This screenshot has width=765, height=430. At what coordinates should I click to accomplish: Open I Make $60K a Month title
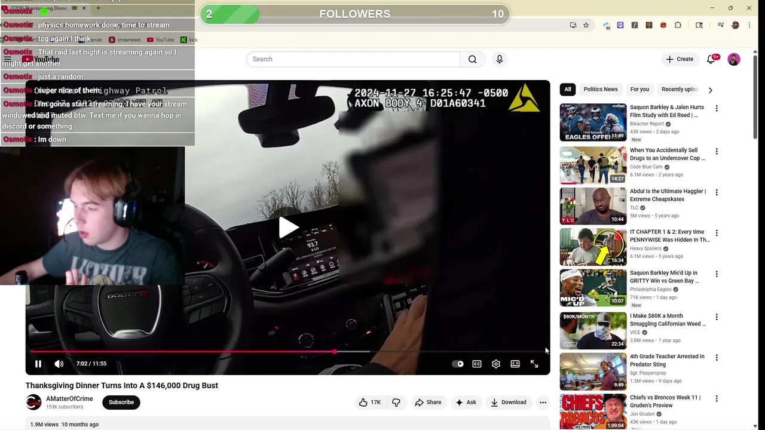pyautogui.click(x=668, y=320)
